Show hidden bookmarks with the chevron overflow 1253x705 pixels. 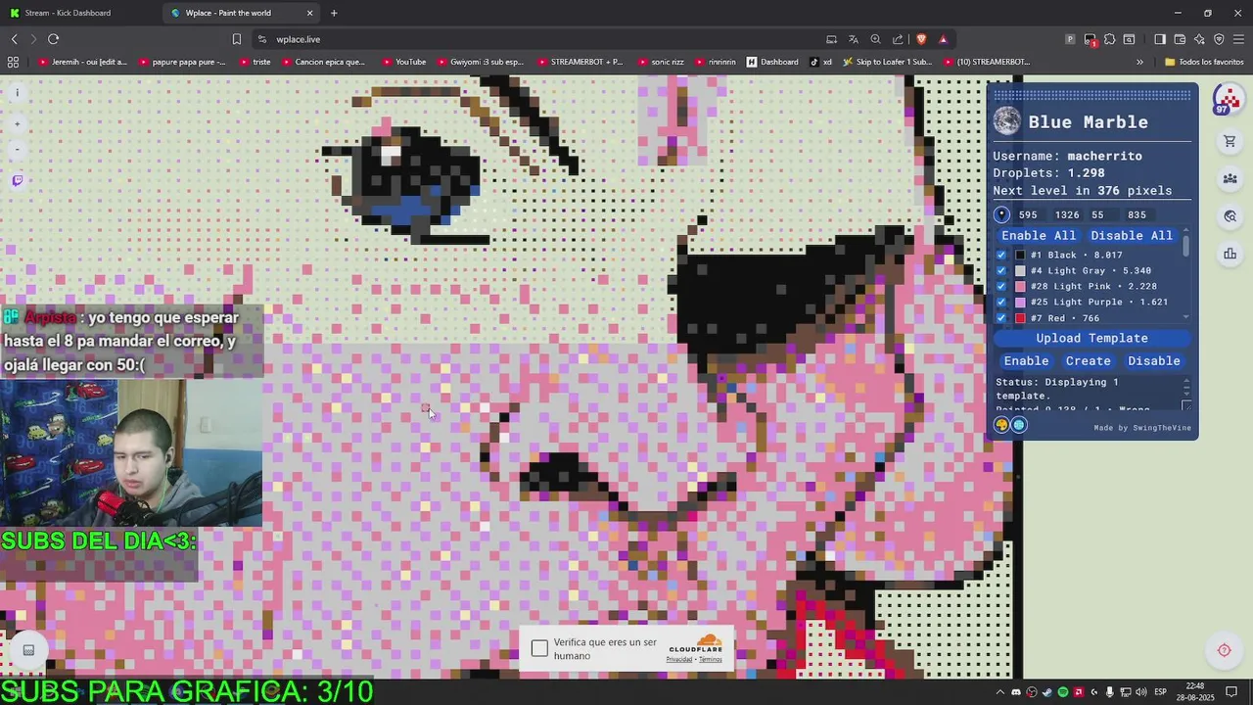[1139, 62]
